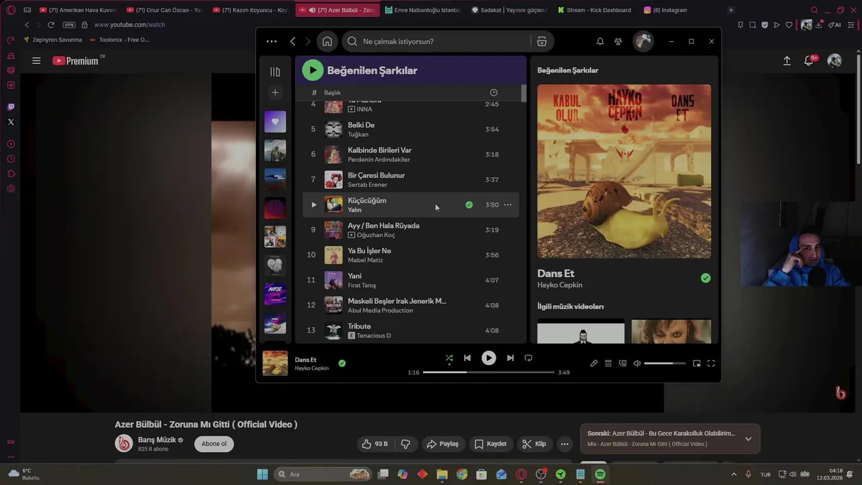Mute Spotify volume speaker icon

(x=637, y=364)
